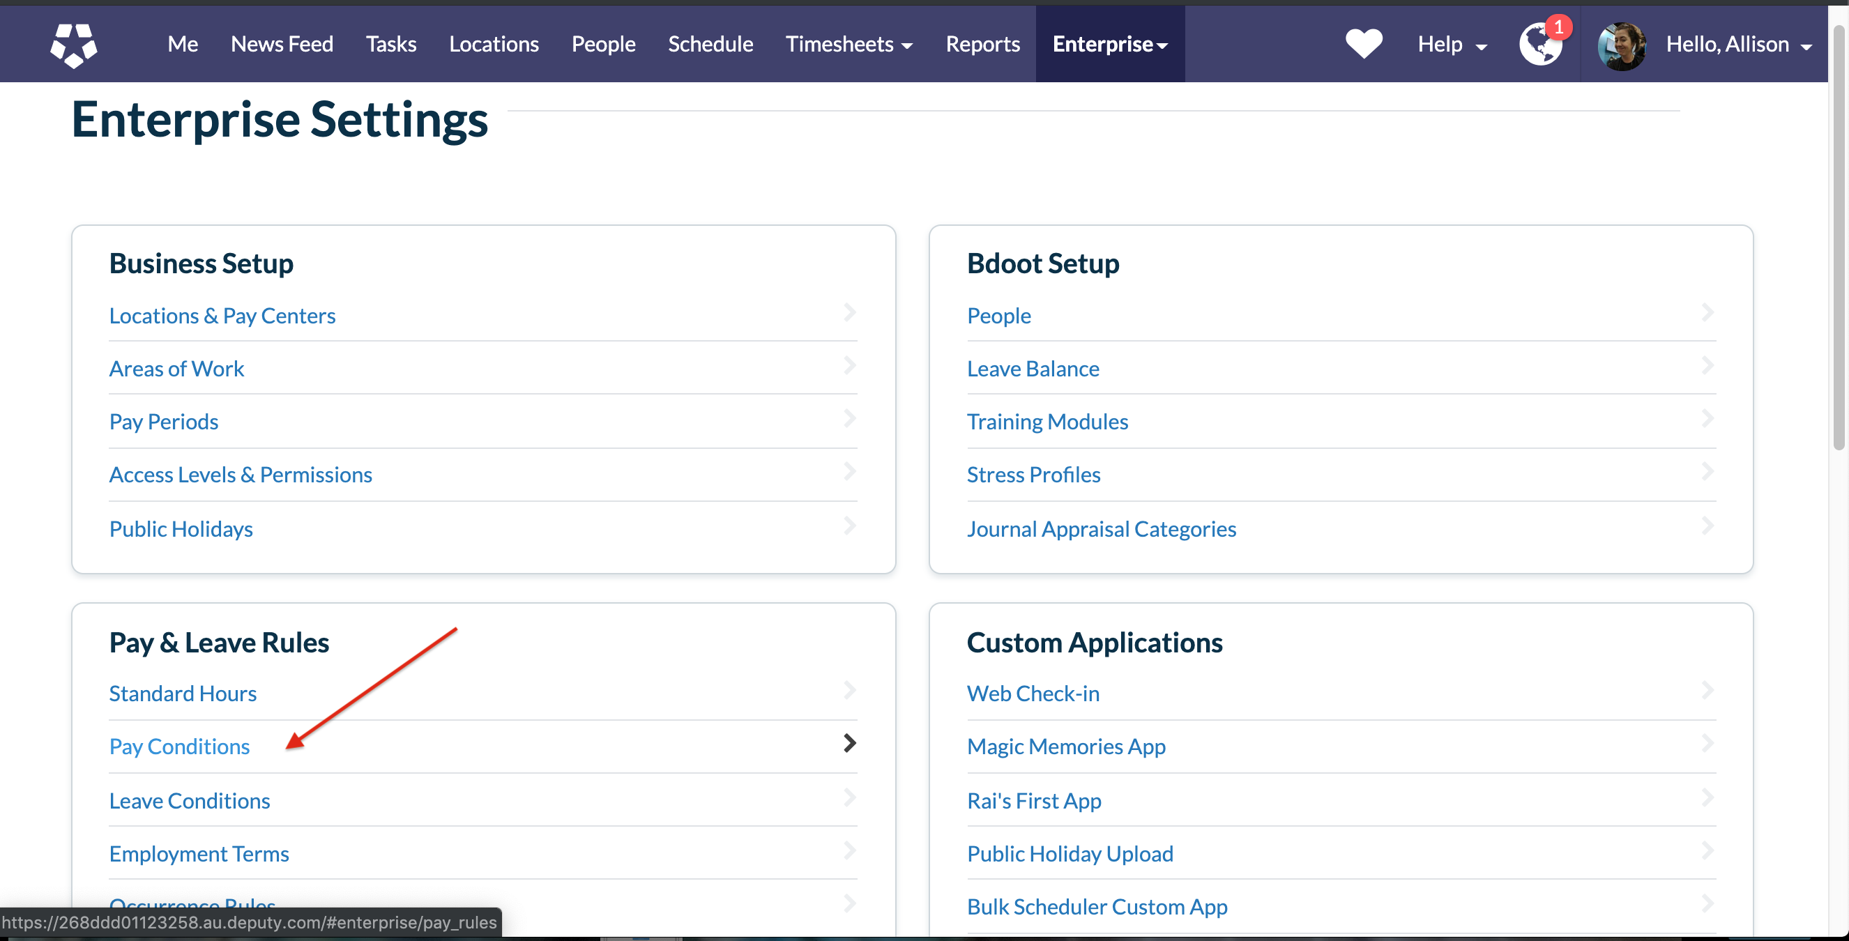This screenshot has height=941, width=1849.
Task: Click the chevron beside Locations & Pay Centers
Action: click(x=849, y=312)
